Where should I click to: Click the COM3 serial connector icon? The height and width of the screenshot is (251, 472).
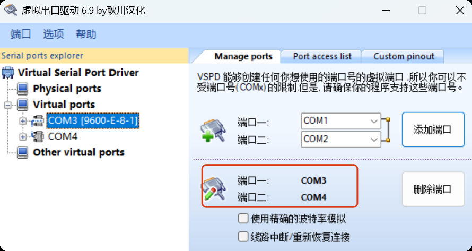click(x=38, y=121)
